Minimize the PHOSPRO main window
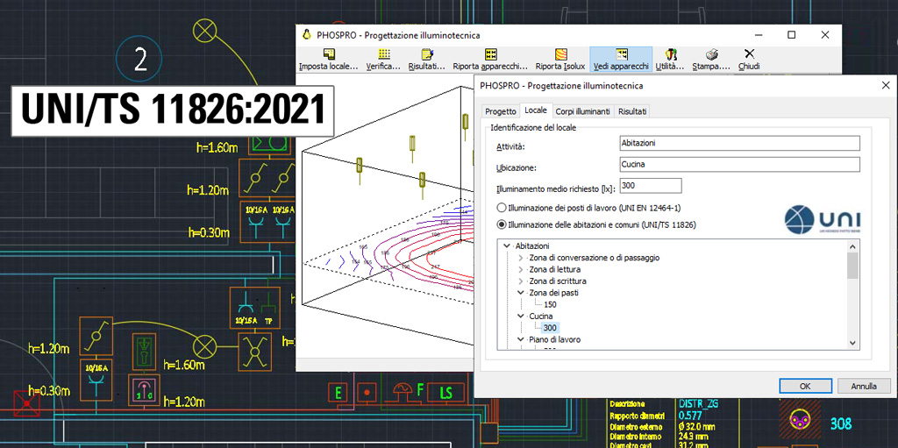This screenshot has height=448, width=898. click(x=758, y=35)
